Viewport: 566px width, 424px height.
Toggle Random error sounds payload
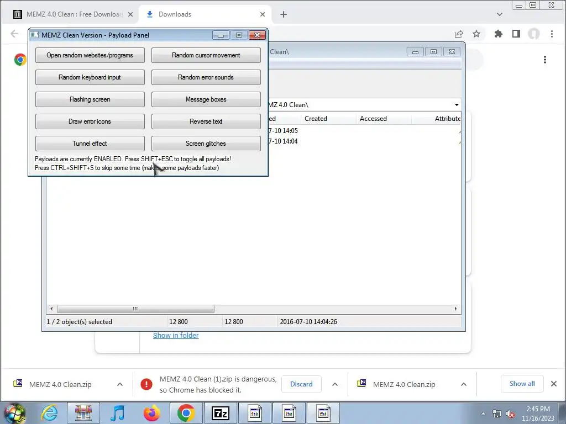coord(206,77)
